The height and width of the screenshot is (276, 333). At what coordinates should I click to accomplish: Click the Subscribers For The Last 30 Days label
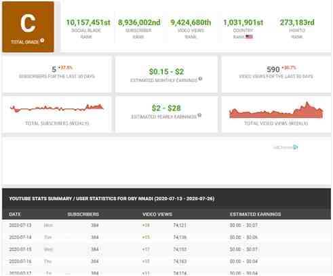[x=57, y=77]
